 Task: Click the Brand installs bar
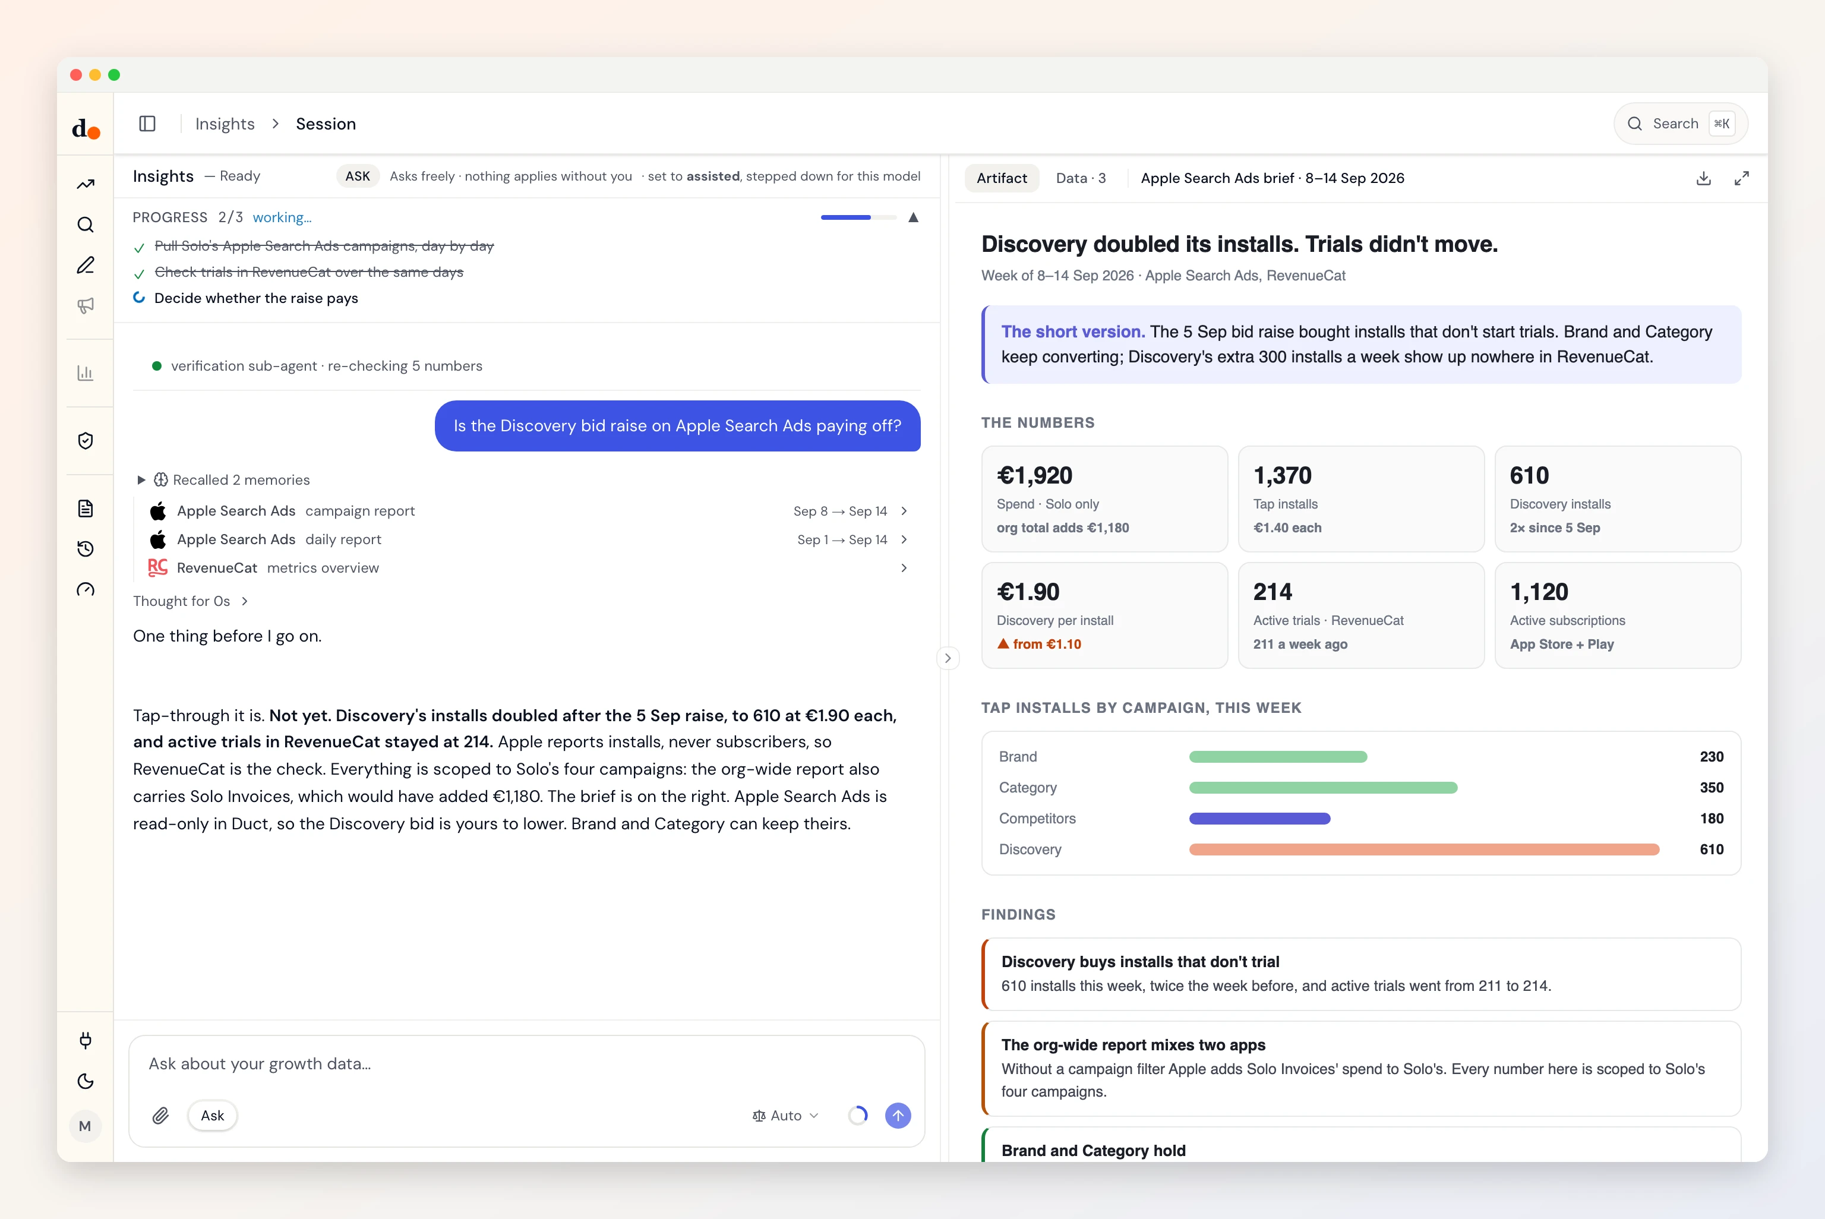[x=1278, y=756]
